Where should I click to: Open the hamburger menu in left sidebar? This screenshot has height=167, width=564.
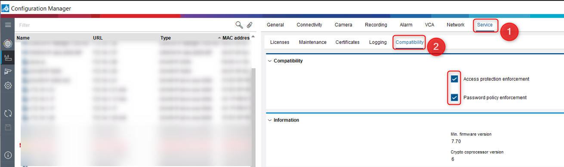(7, 25)
